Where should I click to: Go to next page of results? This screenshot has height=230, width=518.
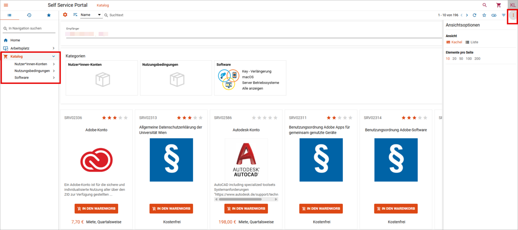(467, 15)
